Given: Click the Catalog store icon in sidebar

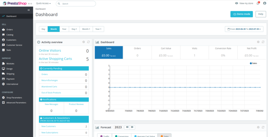Looking at the screenshot, I should point(3,35).
